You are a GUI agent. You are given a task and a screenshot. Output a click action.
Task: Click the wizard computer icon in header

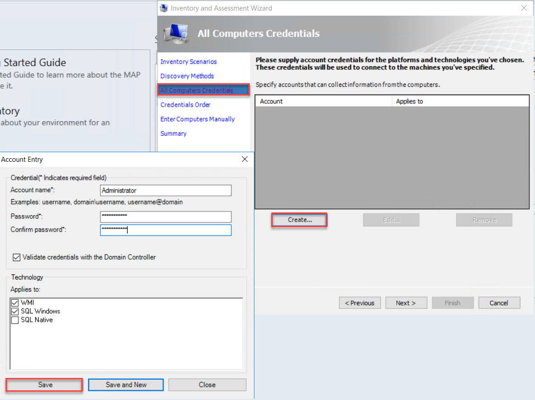(176, 33)
